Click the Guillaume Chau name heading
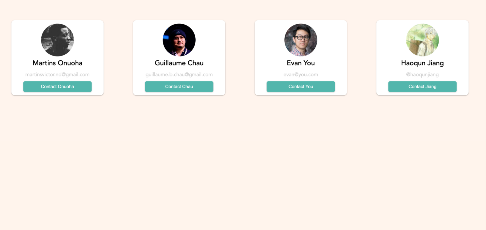The width and height of the screenshot is (486, 230). click(179, 63)
